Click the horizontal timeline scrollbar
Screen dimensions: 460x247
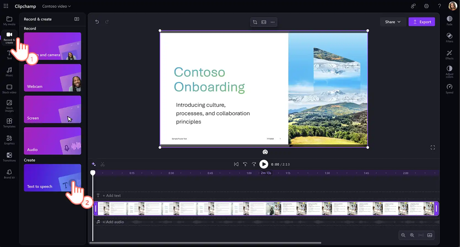205,243
